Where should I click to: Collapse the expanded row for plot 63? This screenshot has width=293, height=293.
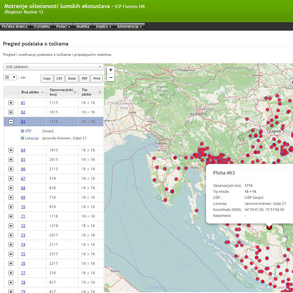pyautogui.click(x=11, y=122)
